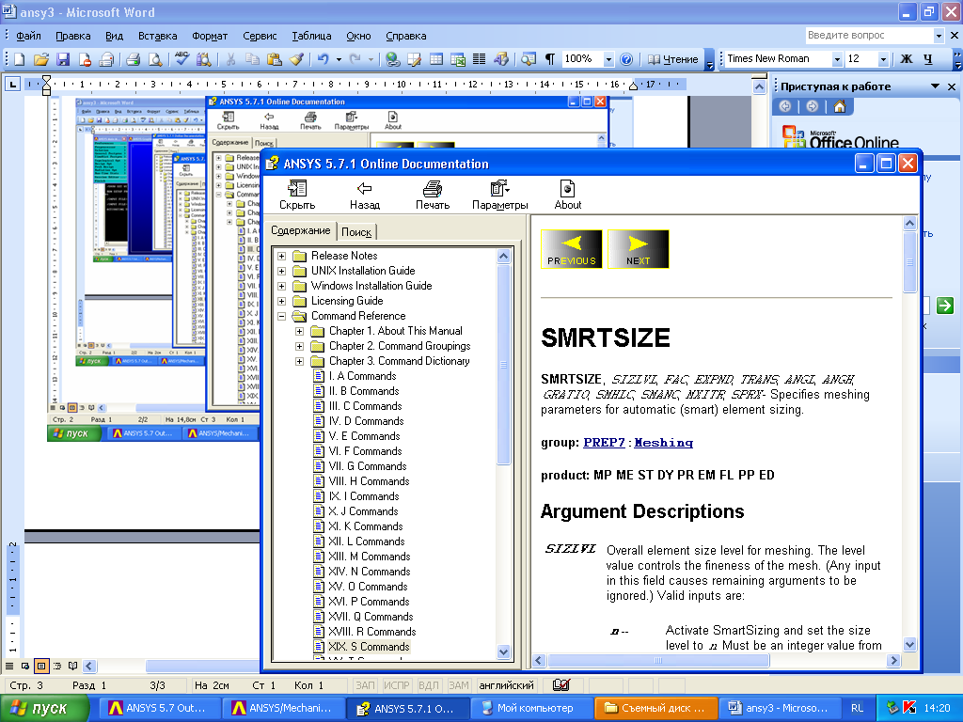This screenshot has width=963, height=722.
Task: Click the Windows пуск Start button
Action: [45, 708]
